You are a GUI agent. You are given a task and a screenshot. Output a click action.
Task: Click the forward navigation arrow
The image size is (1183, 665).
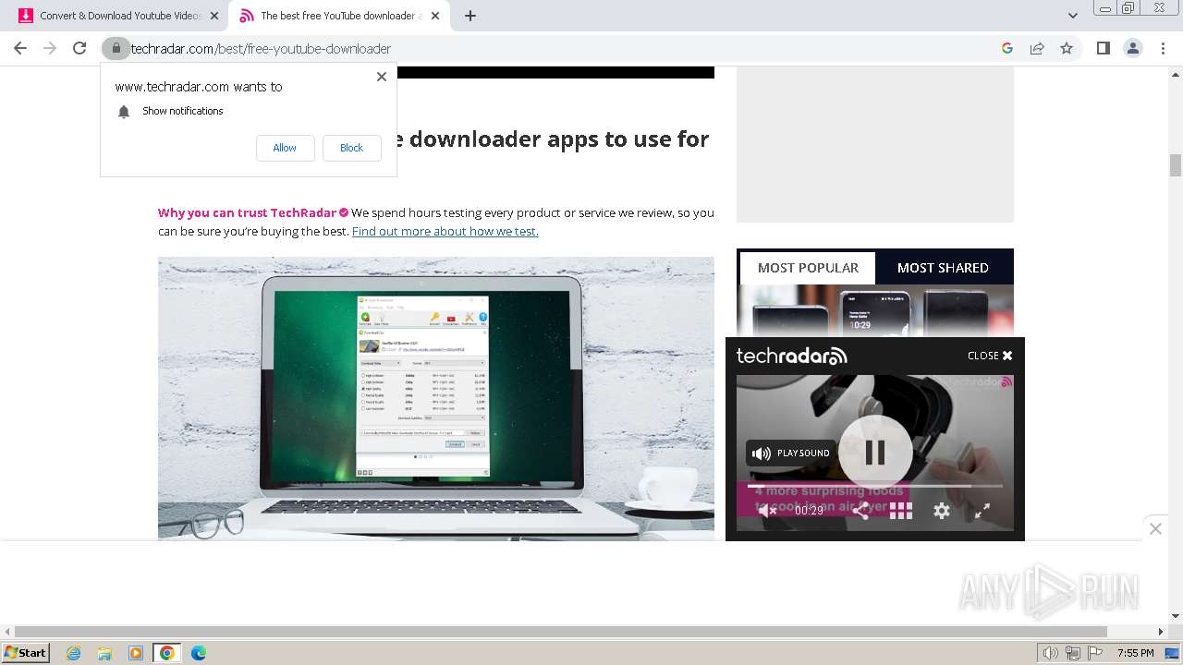(50, 48)
